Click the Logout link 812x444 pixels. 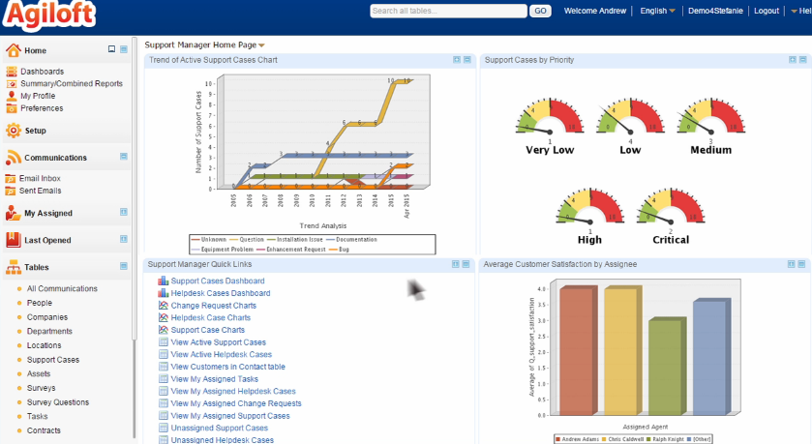point(766,12)
